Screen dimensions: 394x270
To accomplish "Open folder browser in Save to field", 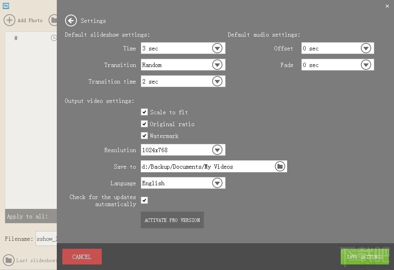I will point(280,166).
